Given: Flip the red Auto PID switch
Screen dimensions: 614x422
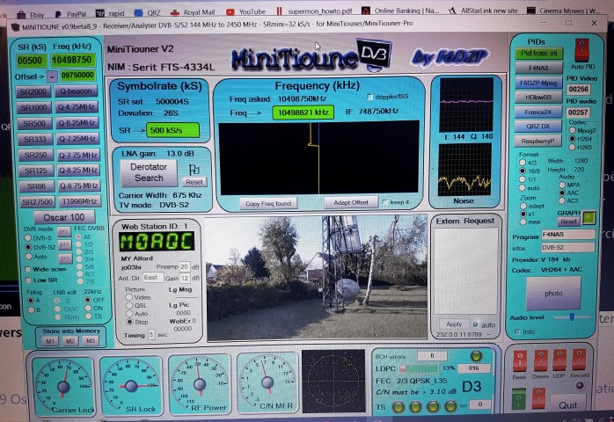Looking at the screenshot, I should [581, 50].
